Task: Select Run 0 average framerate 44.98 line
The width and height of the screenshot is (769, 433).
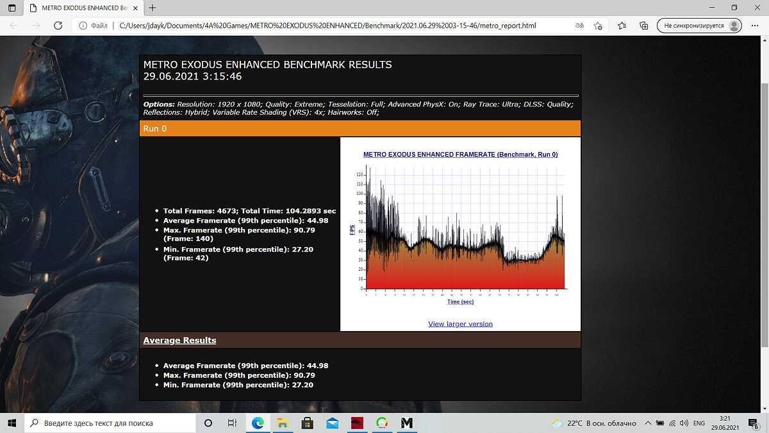Action: pyautogui.click(x=245, y=221)
